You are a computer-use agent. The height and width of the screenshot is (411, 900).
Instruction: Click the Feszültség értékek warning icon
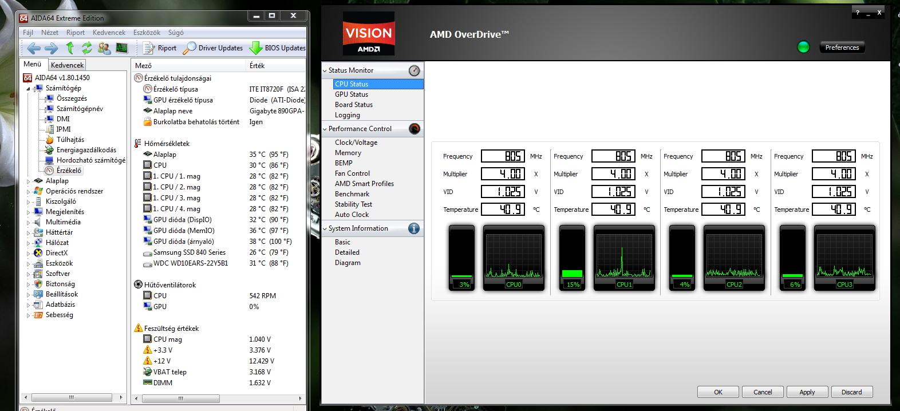tap(138, 328)
